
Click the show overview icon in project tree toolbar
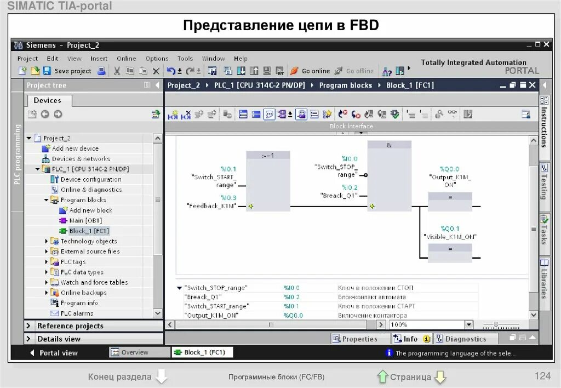(x=156, y=114)
